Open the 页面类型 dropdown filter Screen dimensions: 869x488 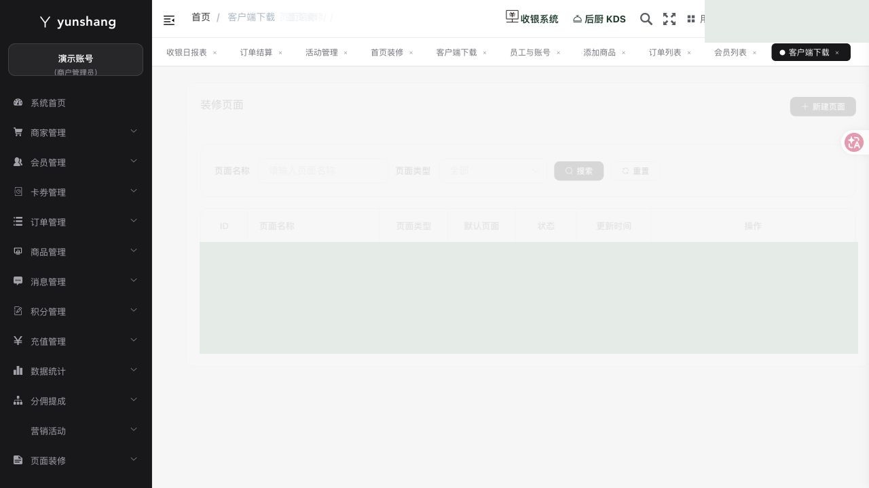(492, 171)
